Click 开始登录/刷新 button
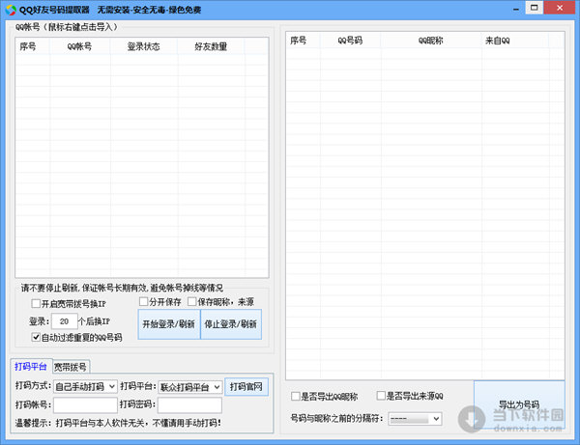The height and width of the screenshot is (445, 580). (168, 324)
